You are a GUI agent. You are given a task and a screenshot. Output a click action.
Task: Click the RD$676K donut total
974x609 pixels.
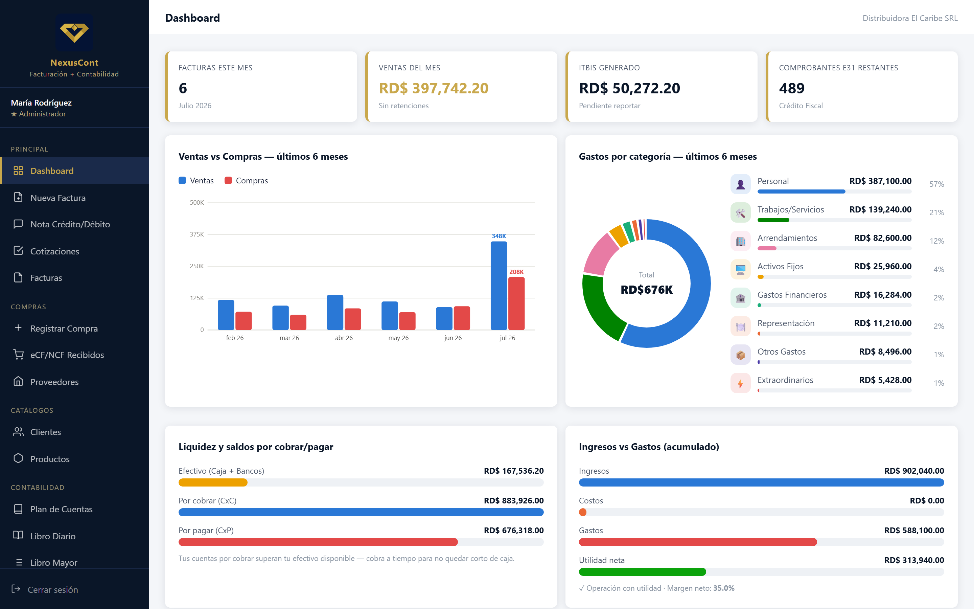(x=646, y=290)
